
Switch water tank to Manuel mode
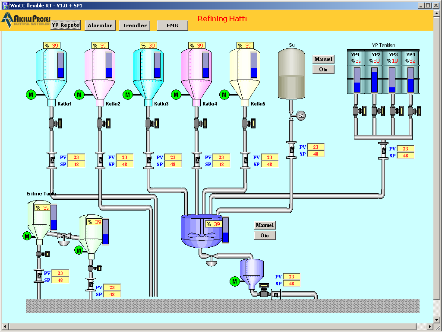click(x=323, y=59)
